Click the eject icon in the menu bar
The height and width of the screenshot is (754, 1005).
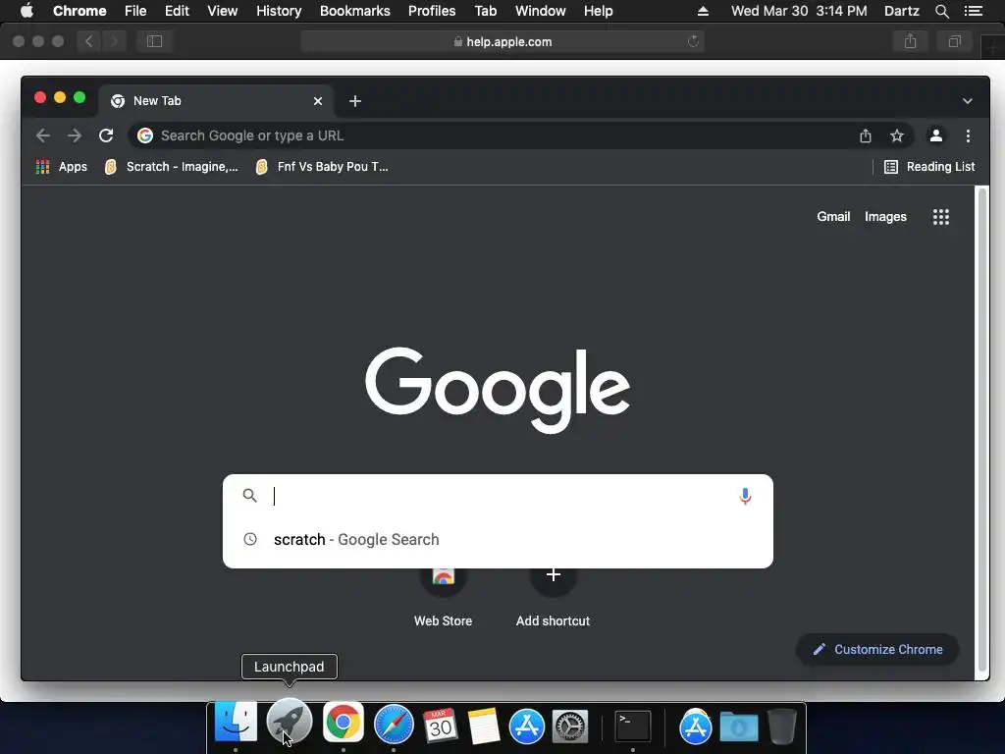coord(703,11)
